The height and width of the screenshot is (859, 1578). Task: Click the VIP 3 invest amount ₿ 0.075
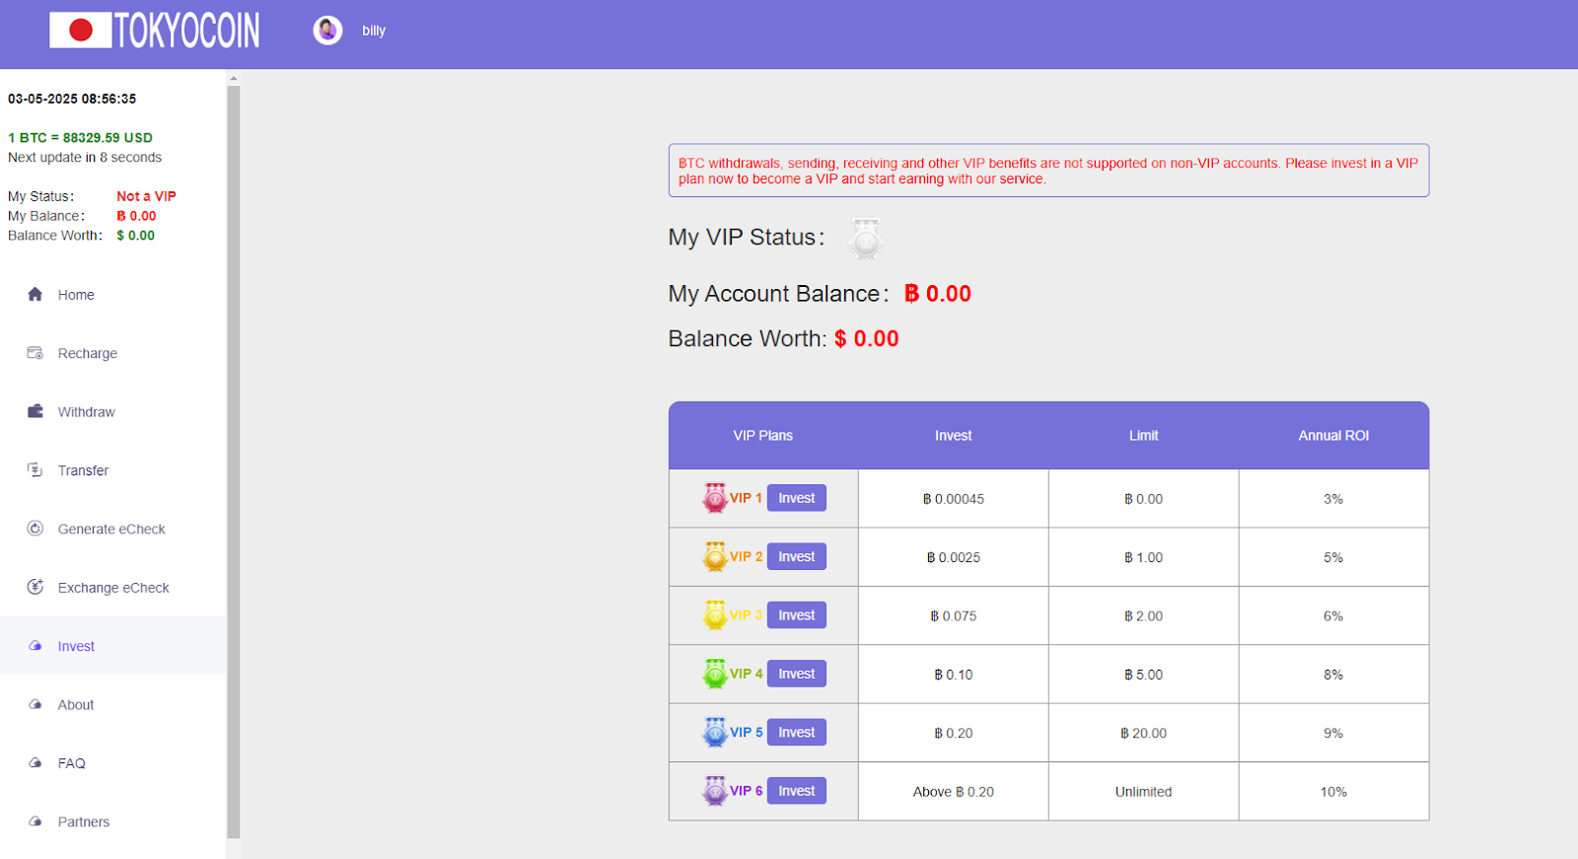tap(954, 616)
